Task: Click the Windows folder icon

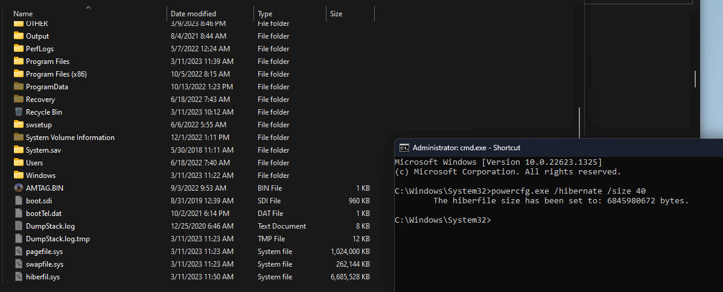Action: [19, 176]
